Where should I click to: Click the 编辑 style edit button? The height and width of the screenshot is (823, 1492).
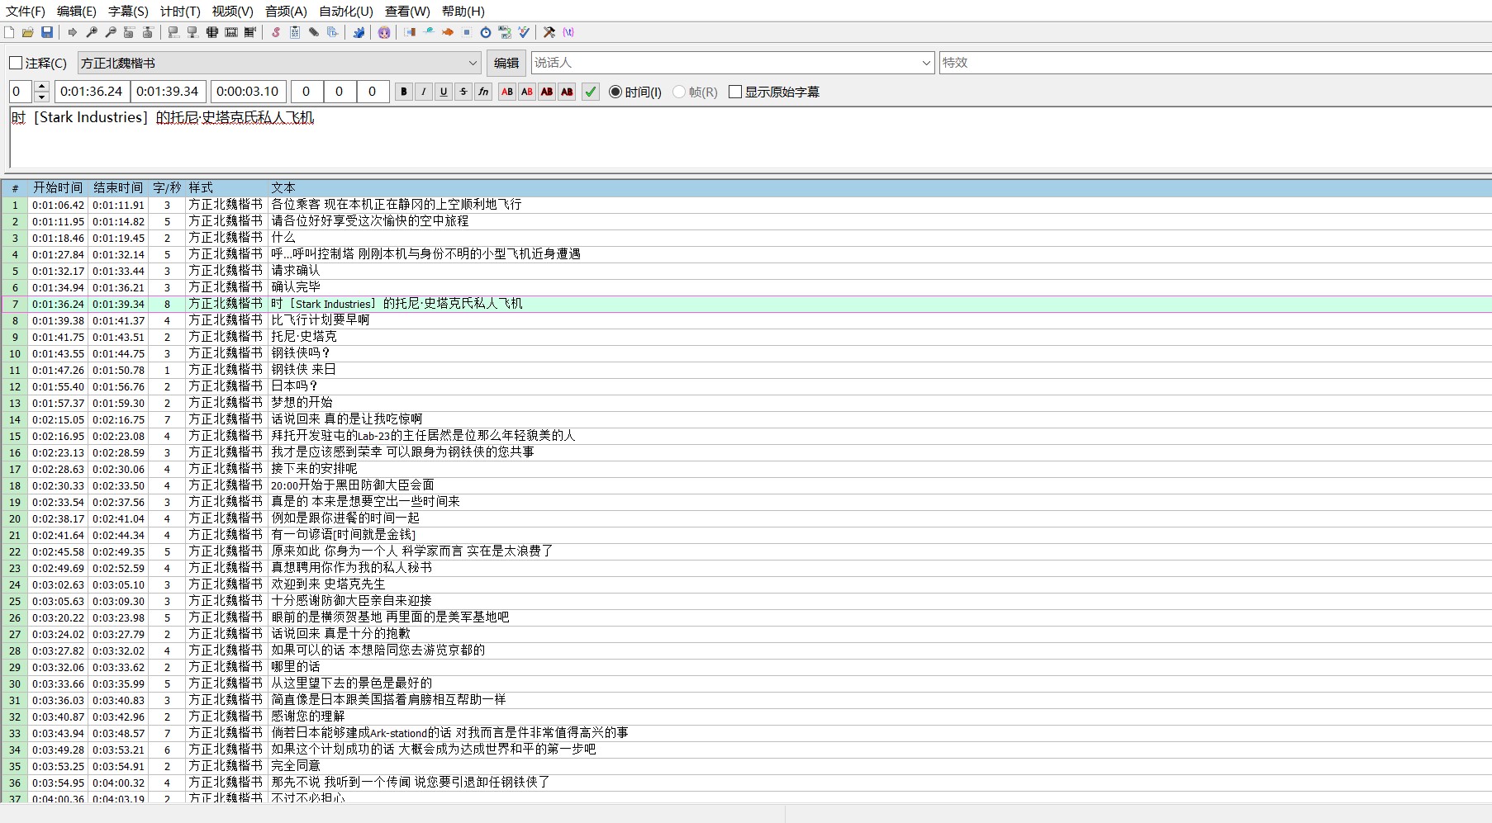[506, 63]
